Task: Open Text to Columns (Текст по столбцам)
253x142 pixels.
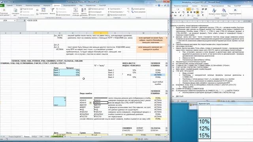Action: click(76, 12)
